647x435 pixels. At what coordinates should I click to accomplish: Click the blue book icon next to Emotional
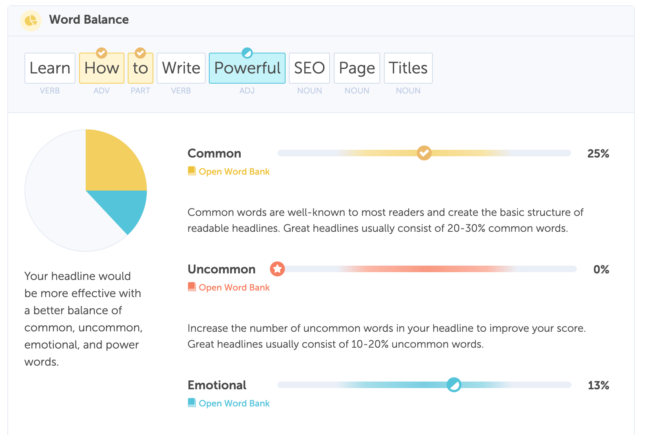coord(191,402)
